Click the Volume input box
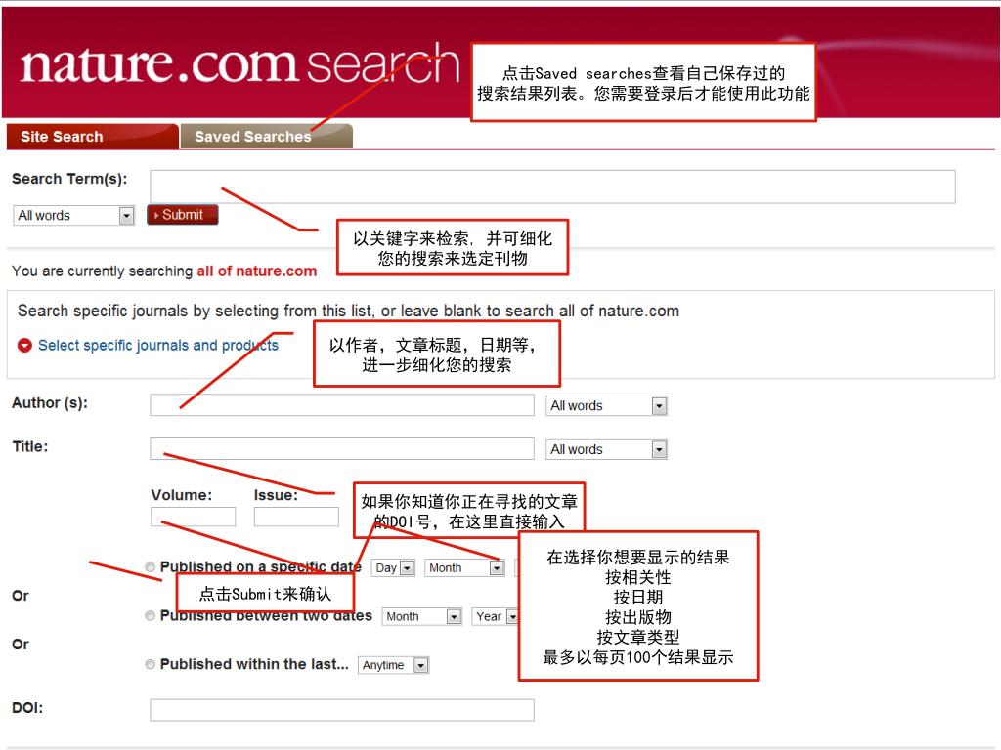Image resolution: width=1001 pixels, height=750 pixels. click(193, 517)
